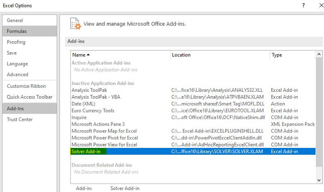Click the ATPVBAEN.XLAM location cell
324x192 pixels.
point(217,97)
